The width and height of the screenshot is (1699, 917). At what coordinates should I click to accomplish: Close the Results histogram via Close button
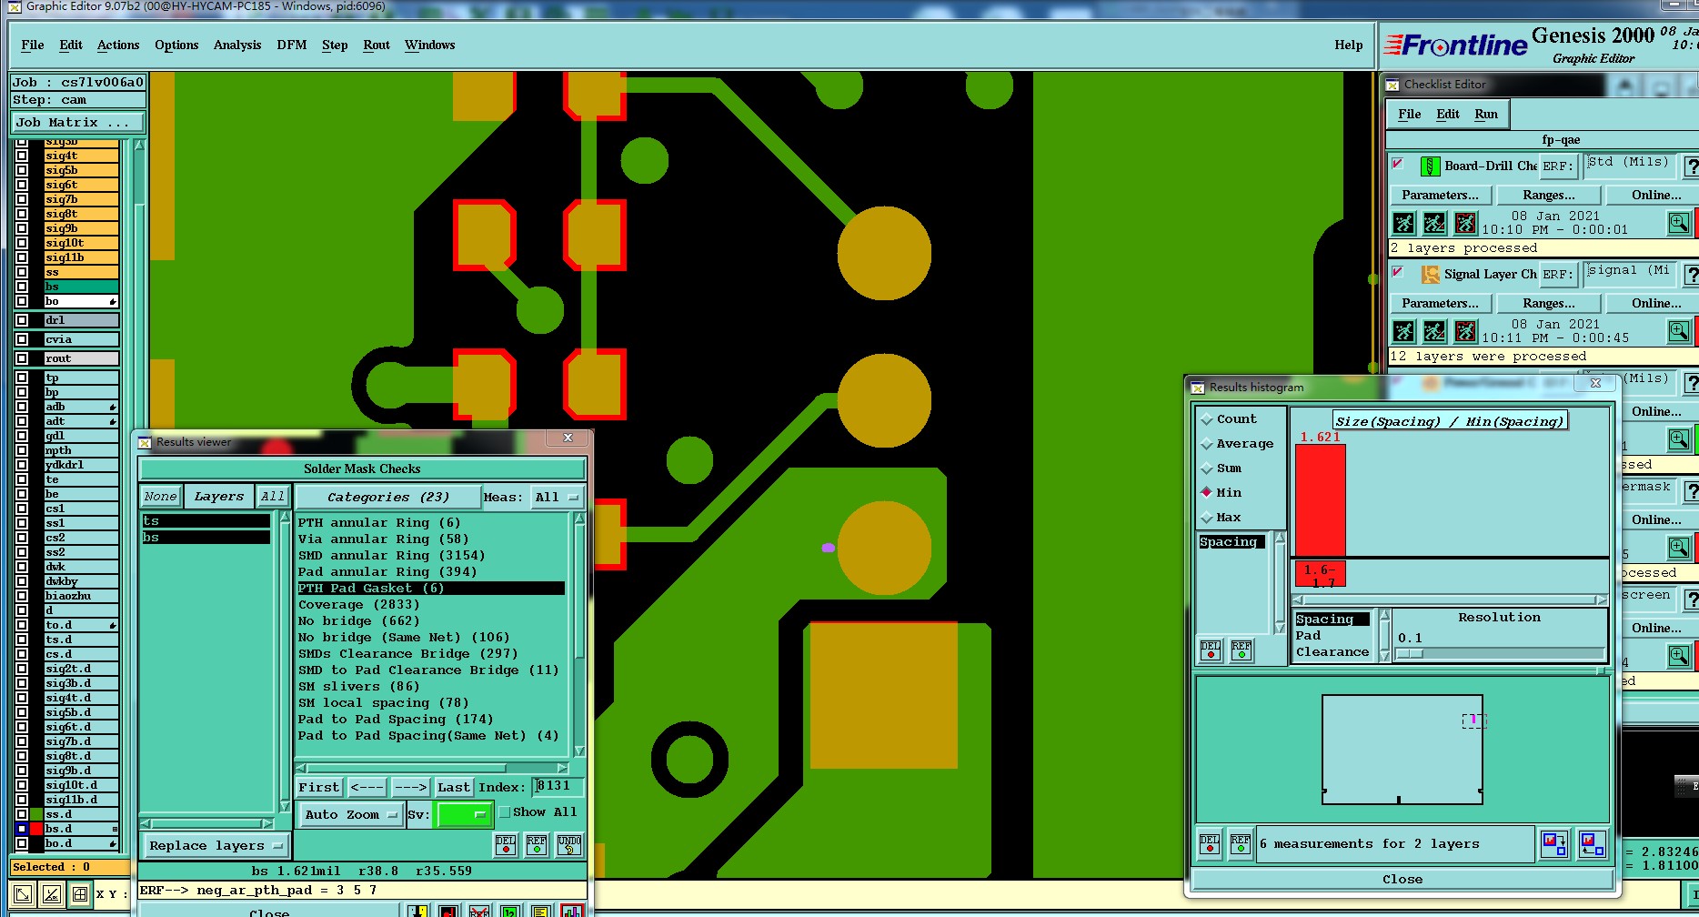click(1402, 880)
